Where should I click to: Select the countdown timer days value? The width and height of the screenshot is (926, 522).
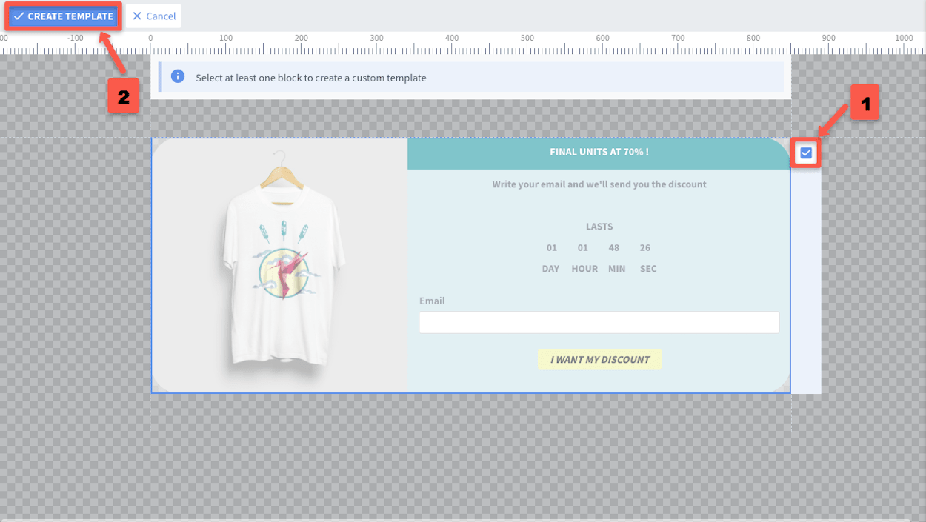(x=551, y=247)
